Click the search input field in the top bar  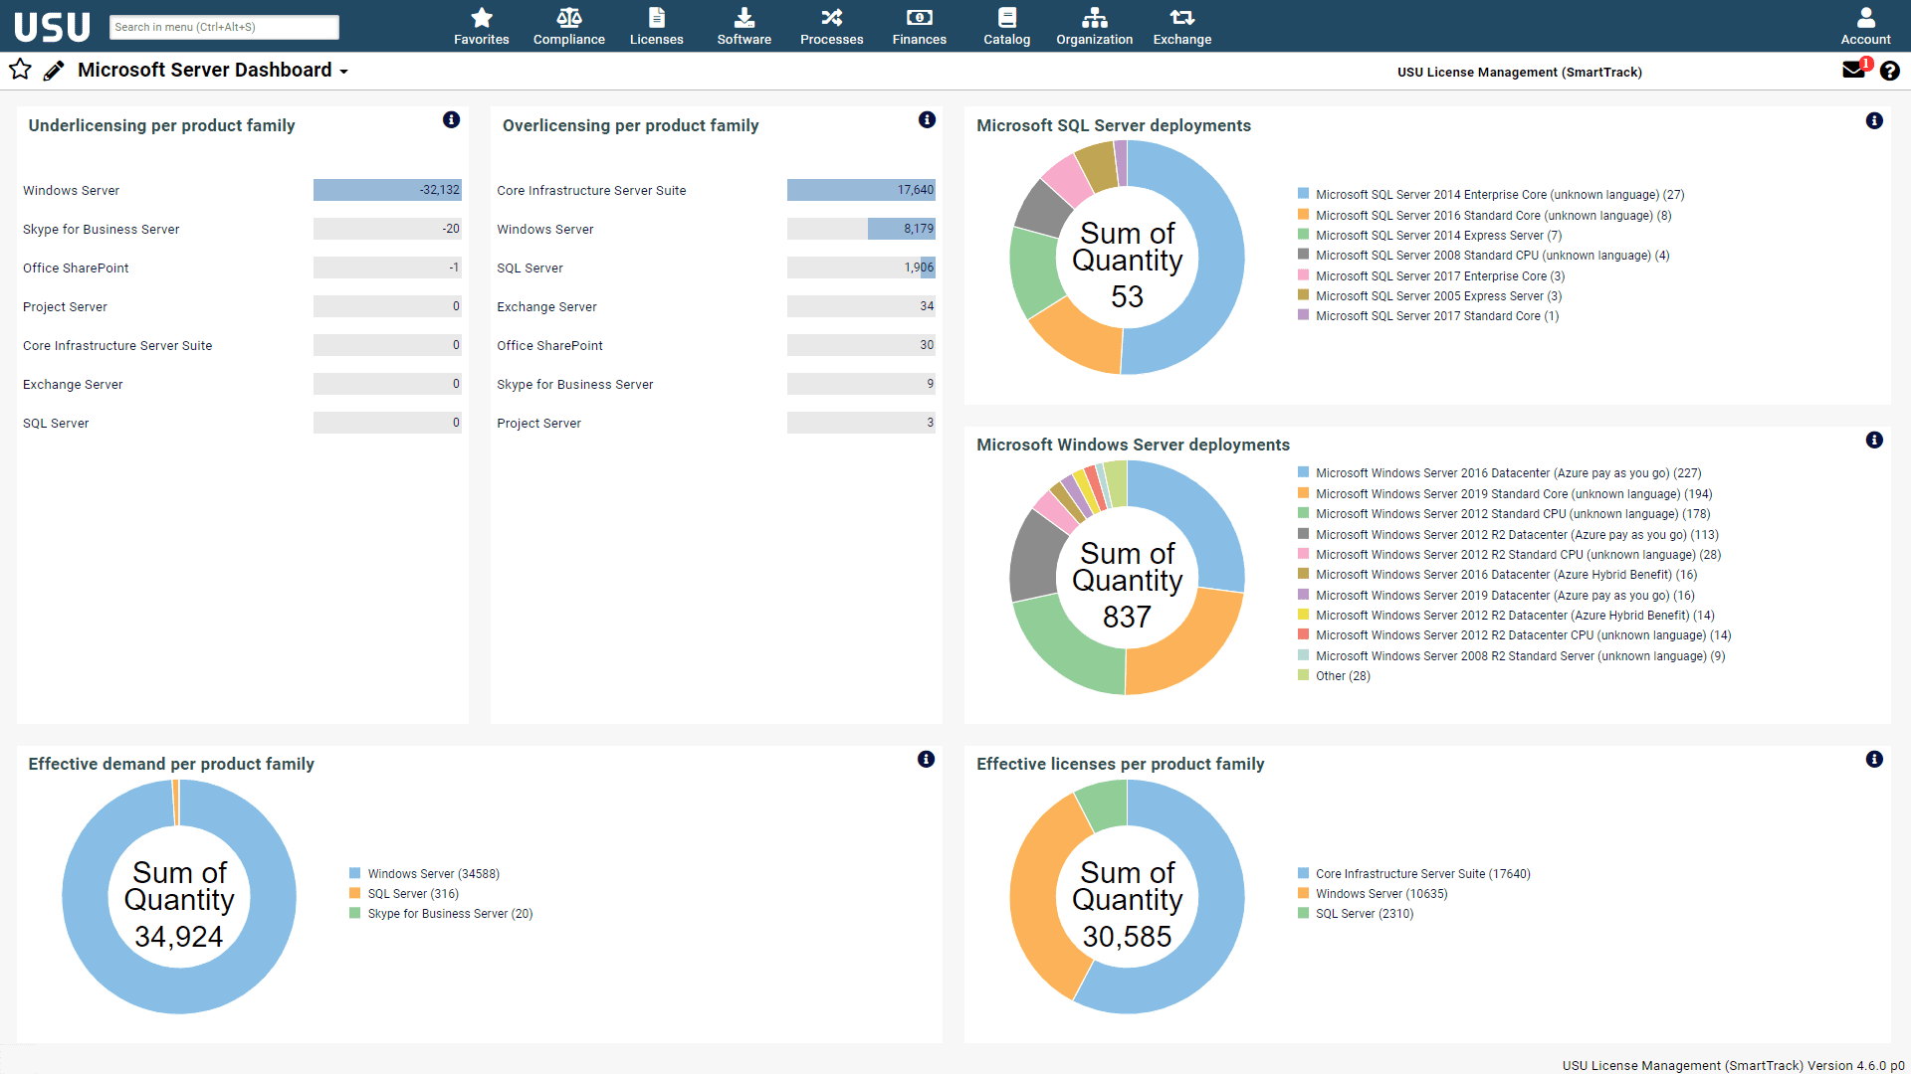[x=222, y=26]
